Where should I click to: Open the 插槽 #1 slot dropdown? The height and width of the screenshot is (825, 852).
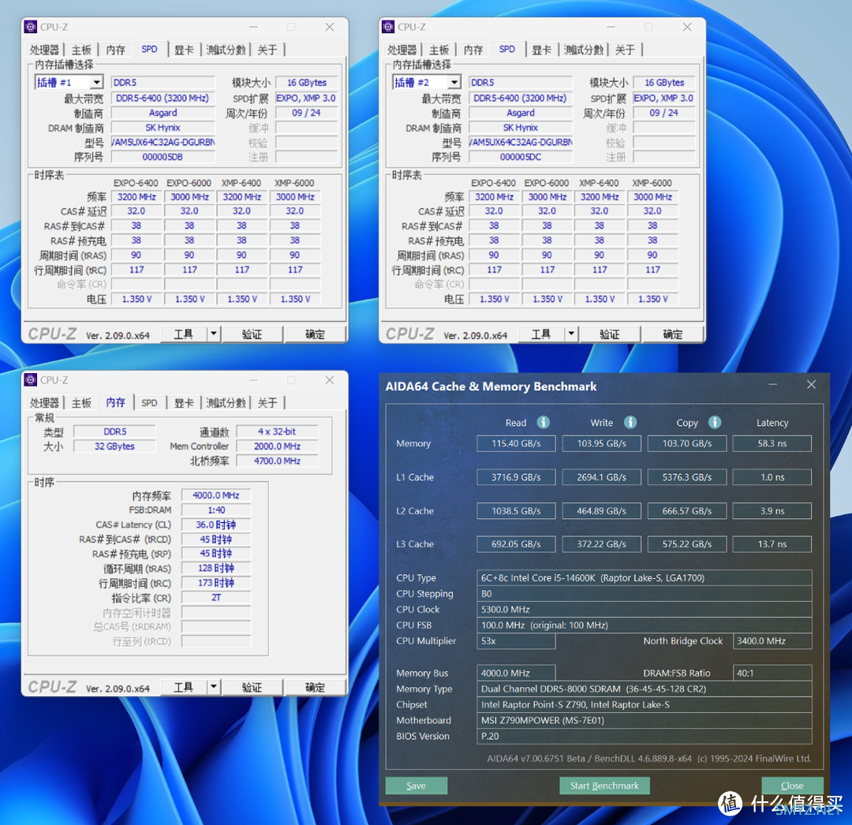(97, 83)
